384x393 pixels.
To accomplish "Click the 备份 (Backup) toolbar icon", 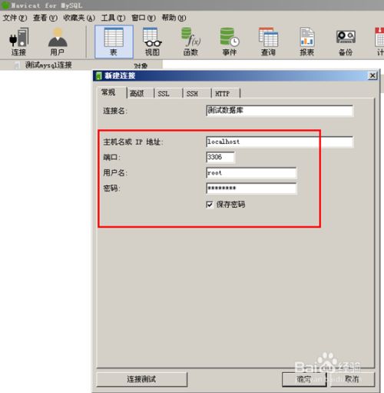I will pos(346,42).
